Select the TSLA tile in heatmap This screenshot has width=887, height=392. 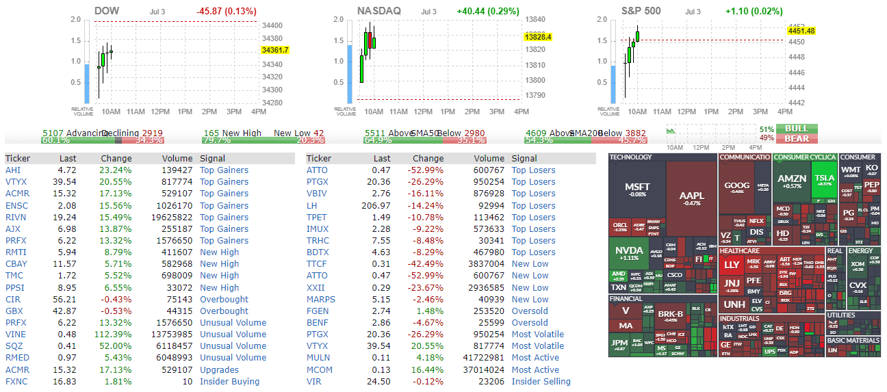[x=824, y=181]
